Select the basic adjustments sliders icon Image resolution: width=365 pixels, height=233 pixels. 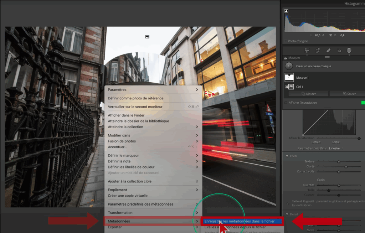307,51
